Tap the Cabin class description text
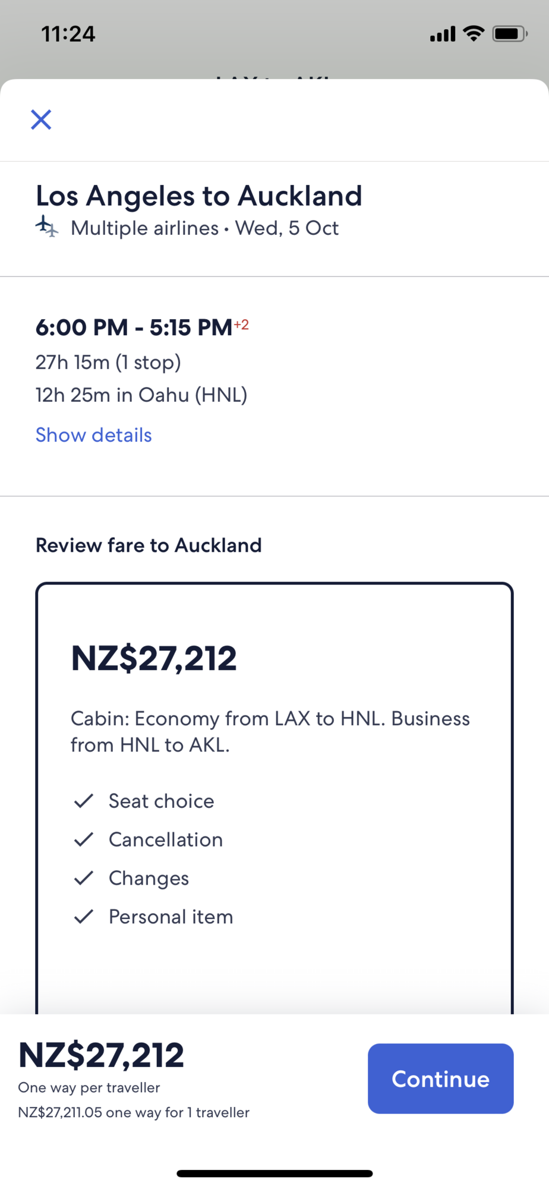 270,731
